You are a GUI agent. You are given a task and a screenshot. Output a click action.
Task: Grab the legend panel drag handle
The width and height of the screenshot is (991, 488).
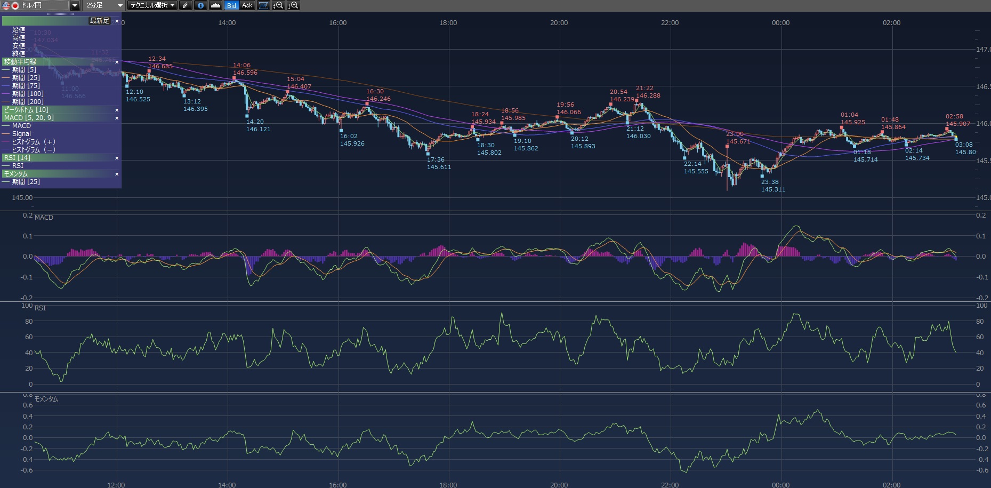point(61,14)
